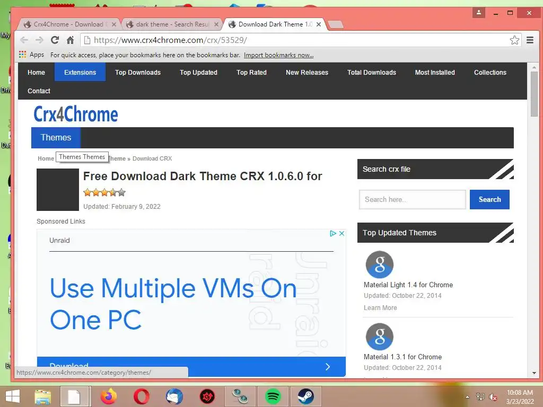543x407 pixels.
Task: Switch to the Crx4Chrome - Download tab
Action: pos(69,24)
